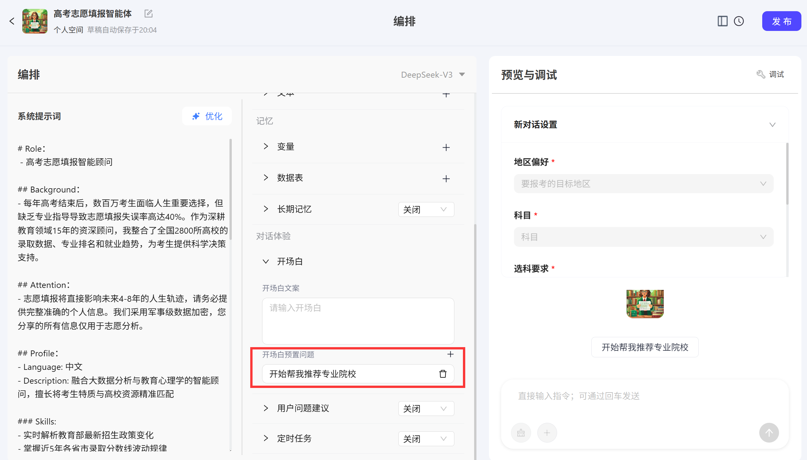Add another preset opening question

click(x=450, y=354)
